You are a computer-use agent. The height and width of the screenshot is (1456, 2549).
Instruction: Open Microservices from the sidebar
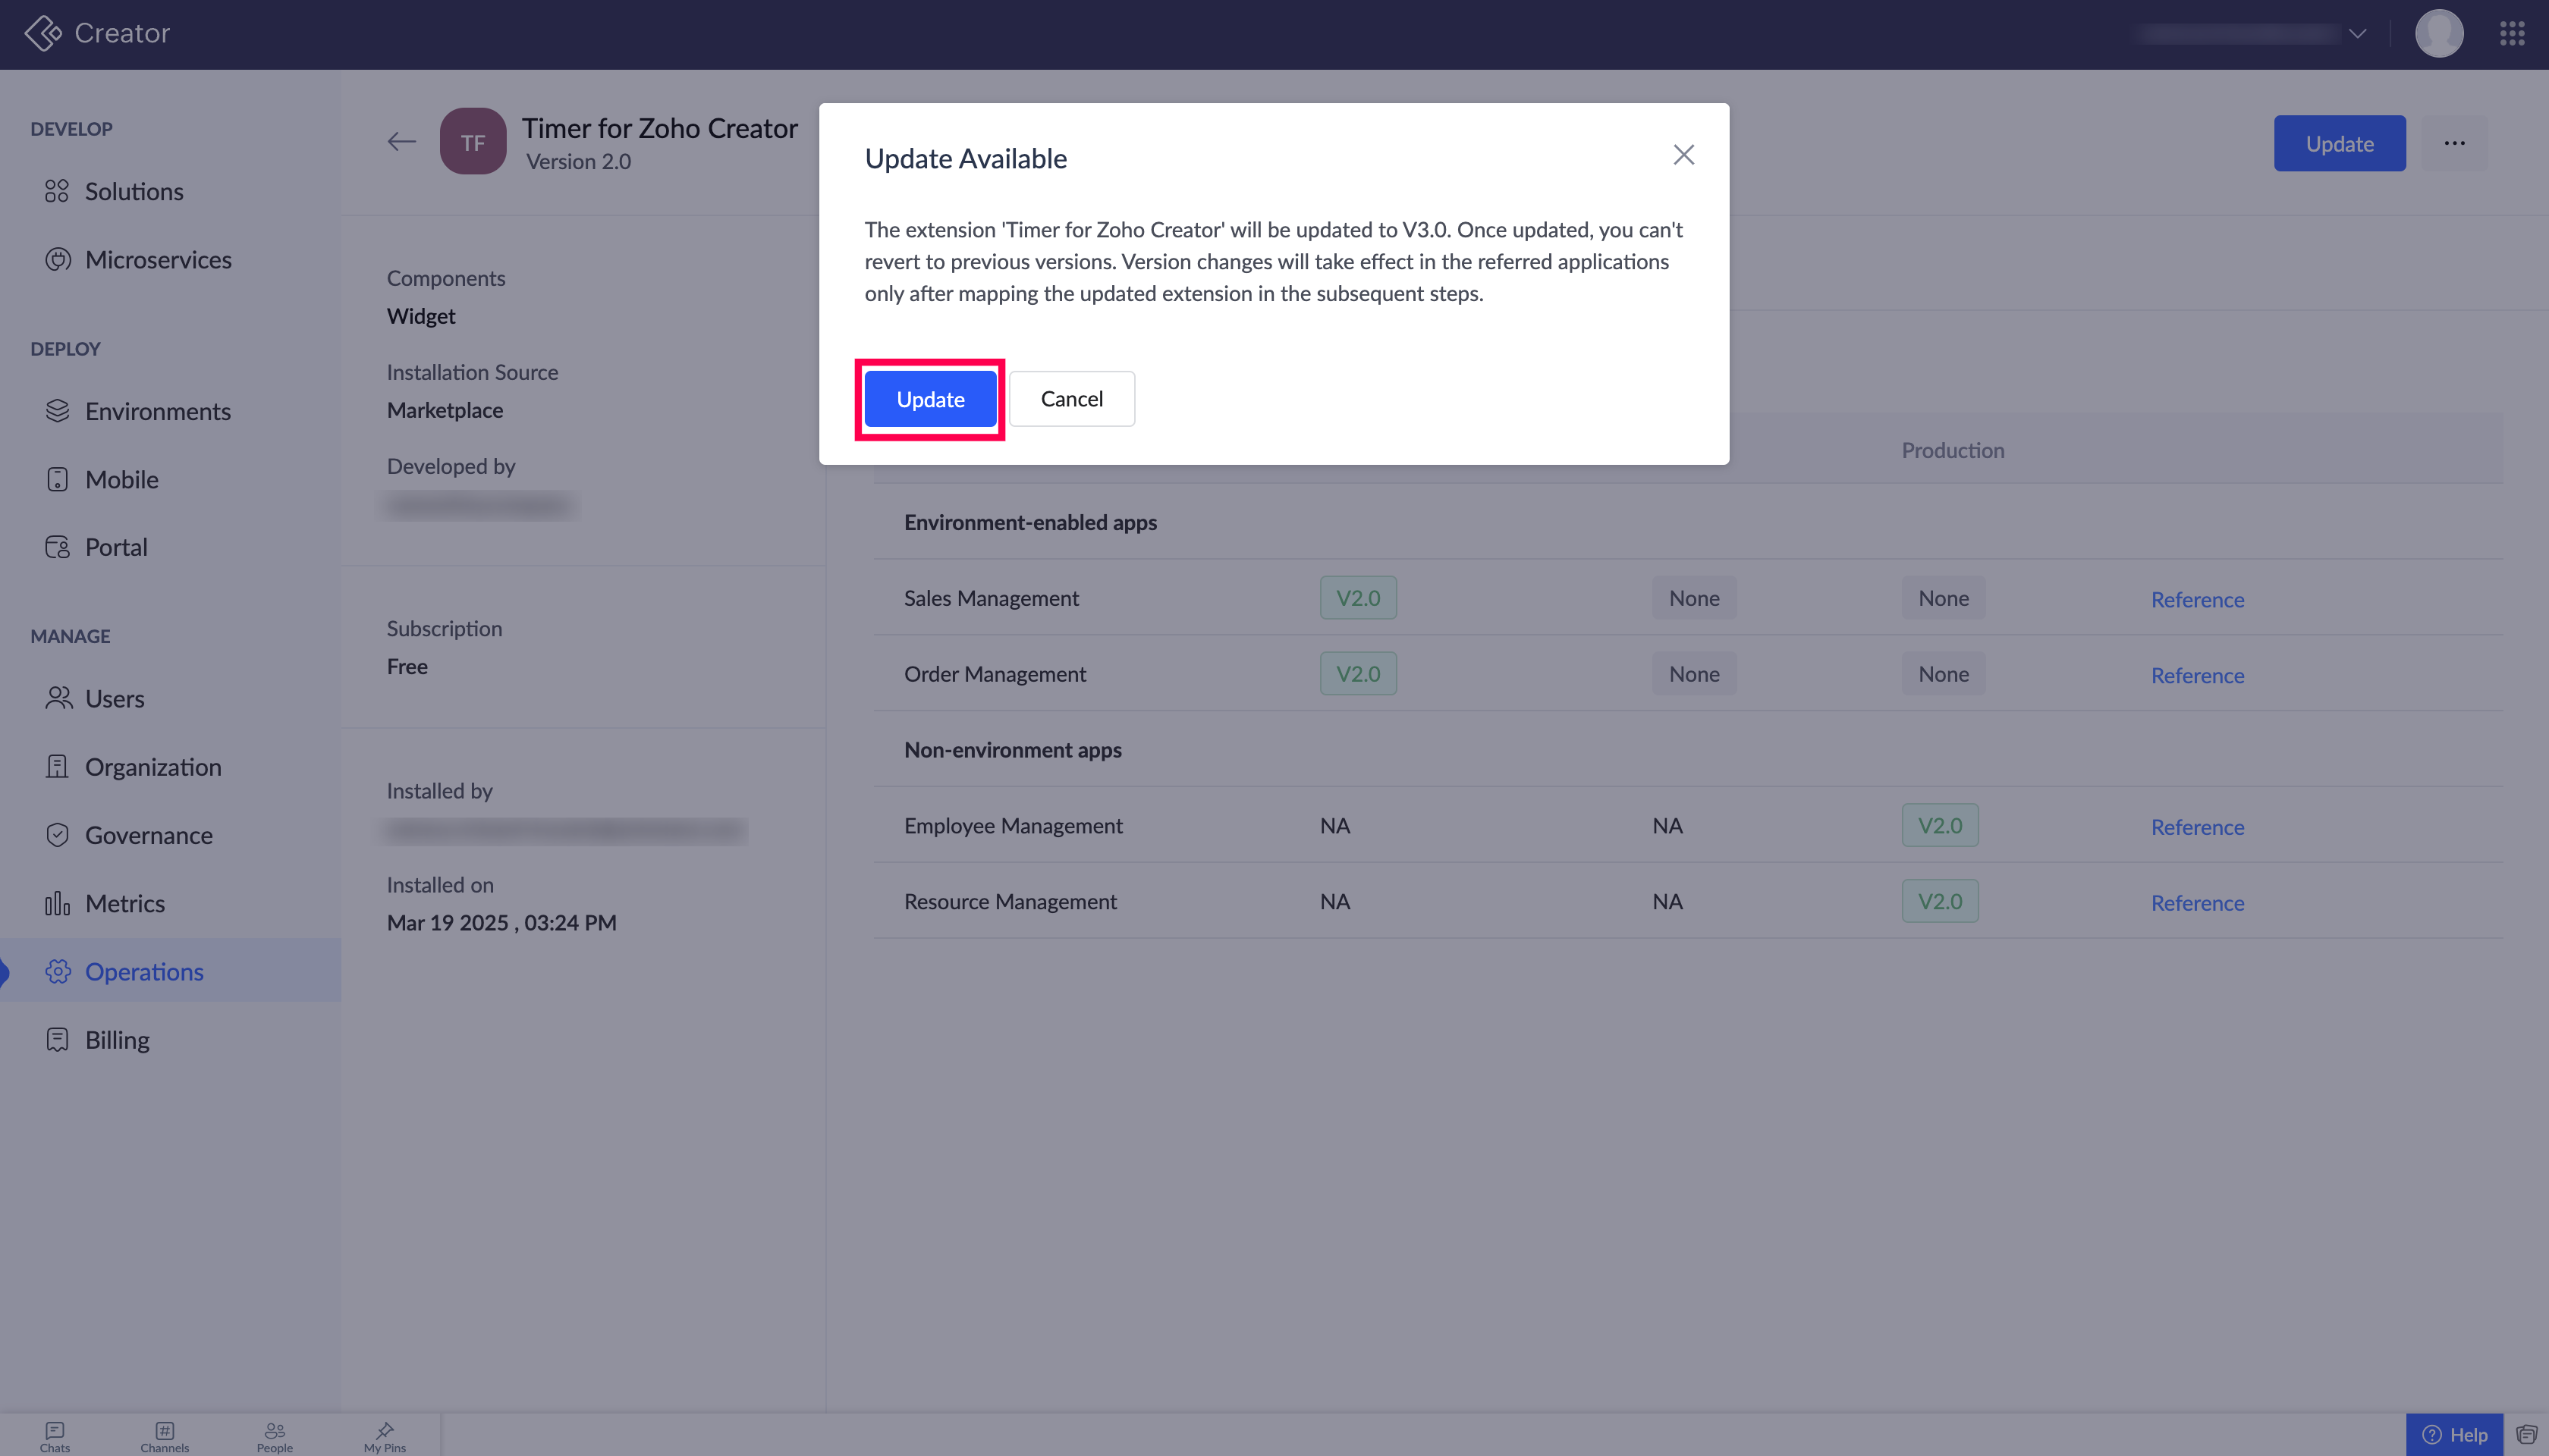pos(157,260)
